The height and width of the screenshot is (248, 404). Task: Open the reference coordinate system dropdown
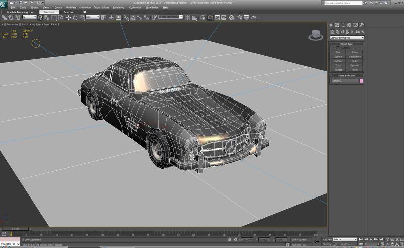click(93, 17)
